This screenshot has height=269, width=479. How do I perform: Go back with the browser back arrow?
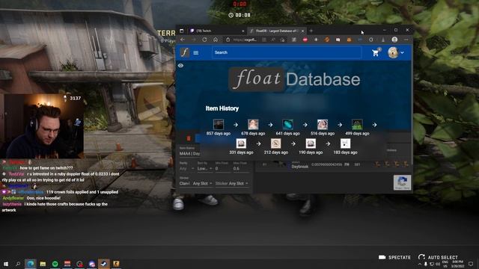183,40
